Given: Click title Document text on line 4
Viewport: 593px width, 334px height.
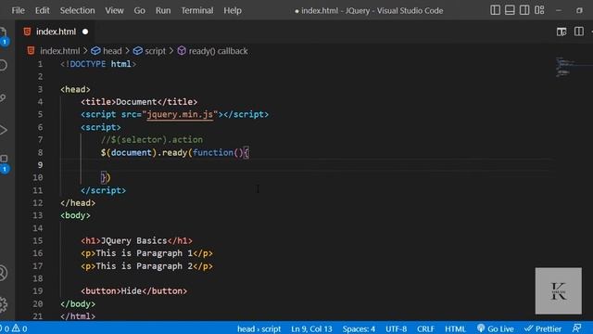Looking at the screenshot, I should [139, 102].
